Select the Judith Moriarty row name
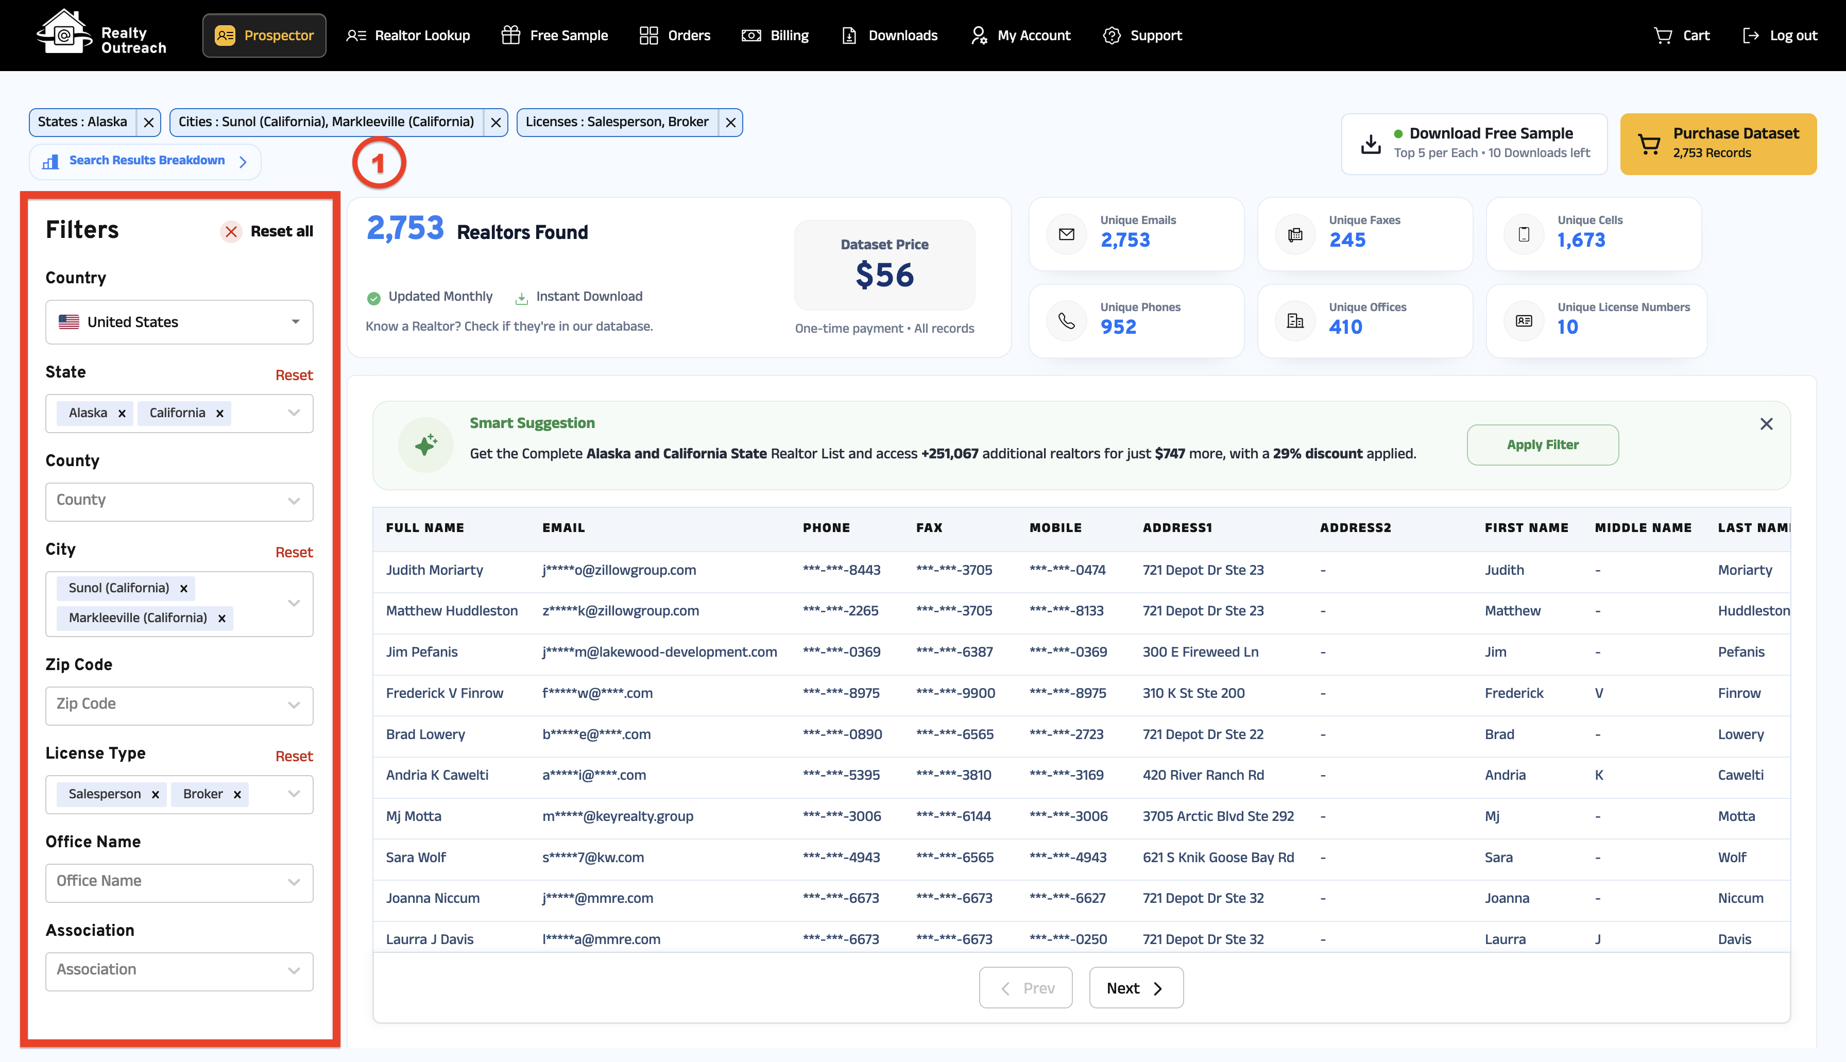This screenshot has width=1846, height=1062. click(434, 570)
